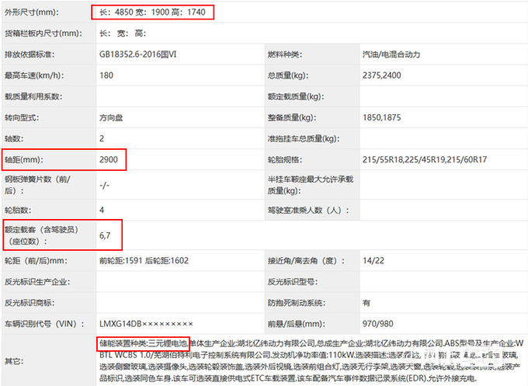
Task: Select the 反光标识生产企业 label
Action: (x=37, y=282)
